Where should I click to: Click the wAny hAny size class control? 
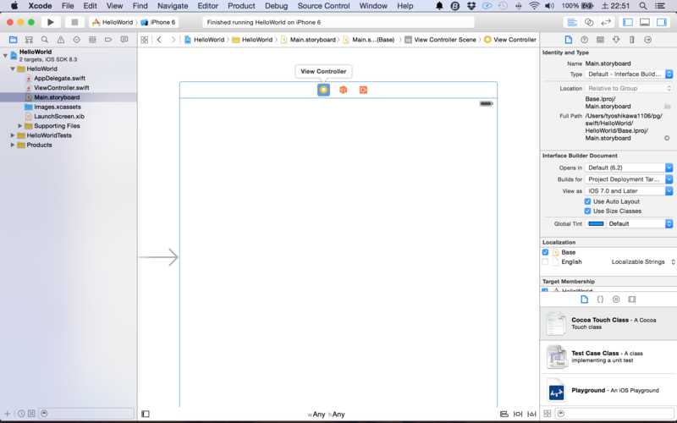coord(327,415)
